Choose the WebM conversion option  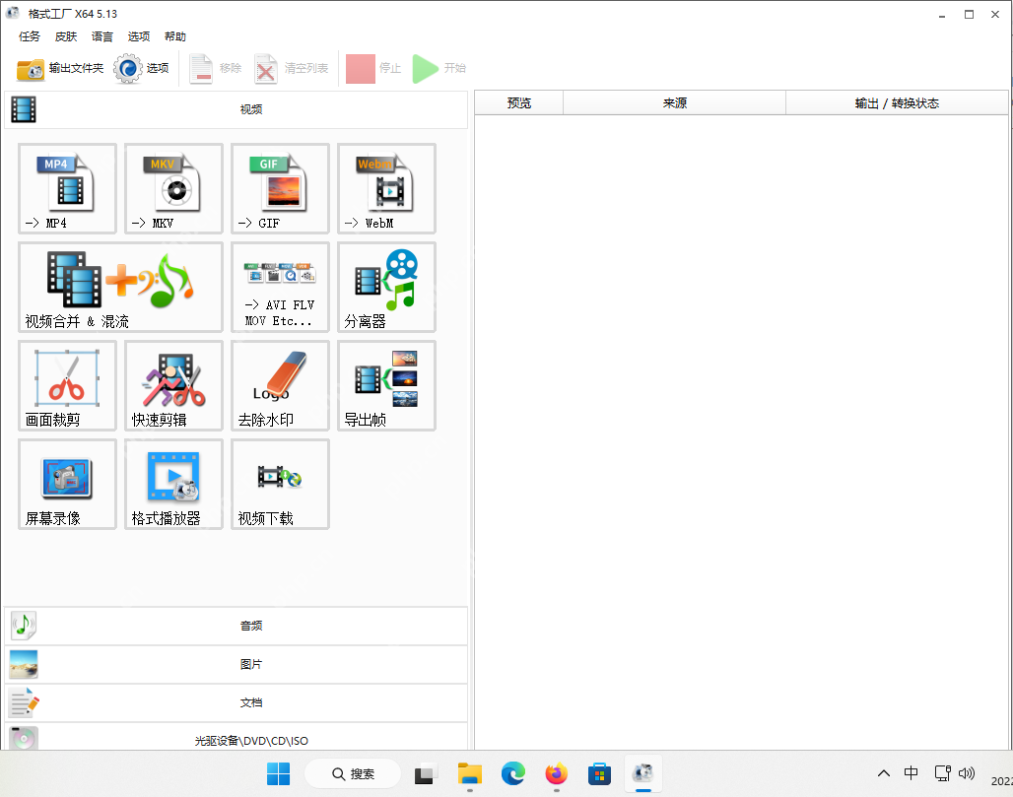pos(386,188)
